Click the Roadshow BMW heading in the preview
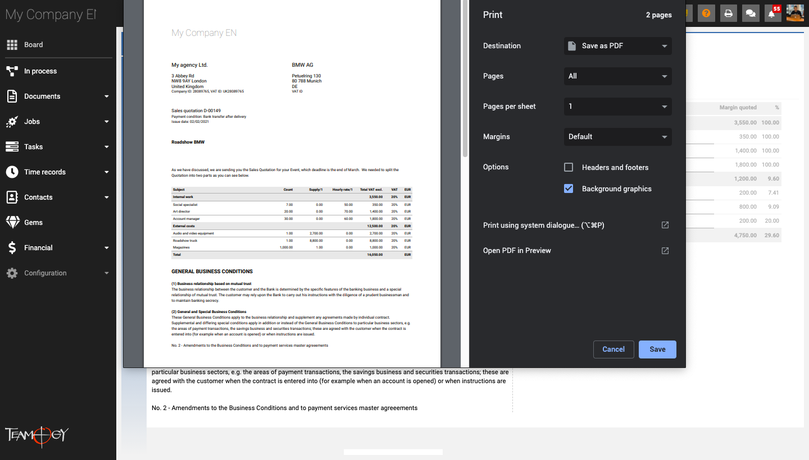This screenshot has height=460, width=809. (x=188, y=142)
